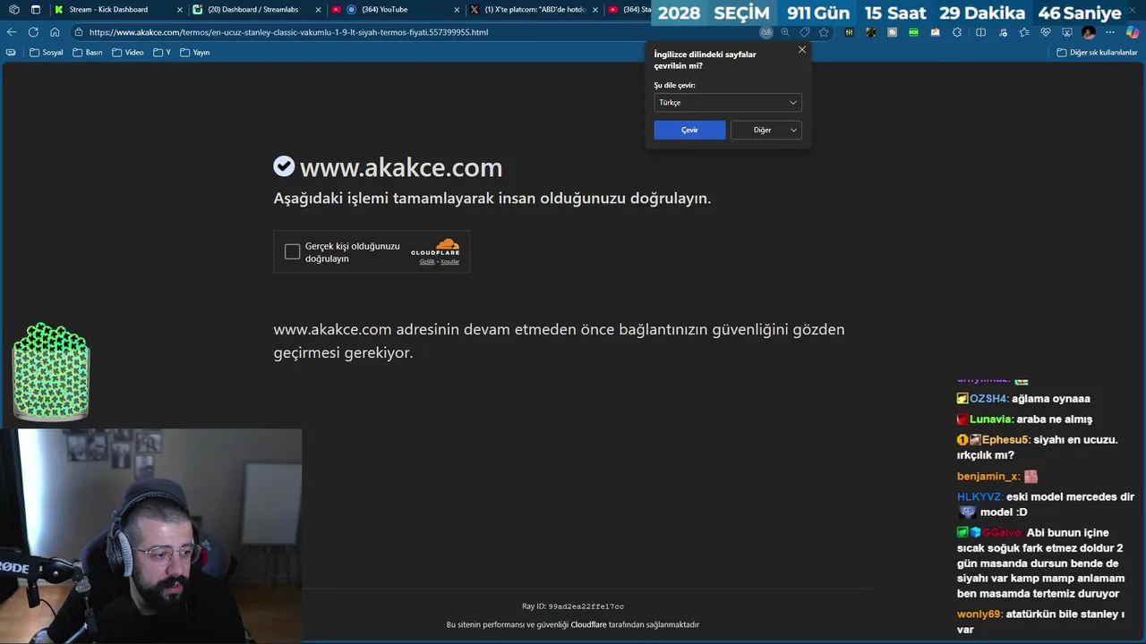Click the translate icon in address bar

coord(766,32)
